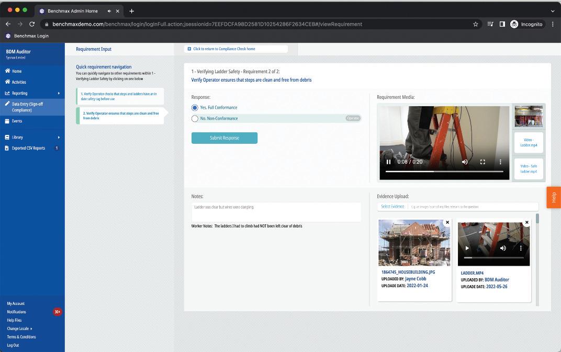Close the Benchmax Admin Home tab

pyautogui.click(x=117, y=11)
